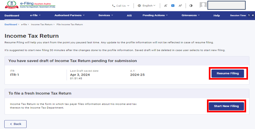Expand the Authorised Partners menu
255x129 pixels.
[x=69, y=16]
